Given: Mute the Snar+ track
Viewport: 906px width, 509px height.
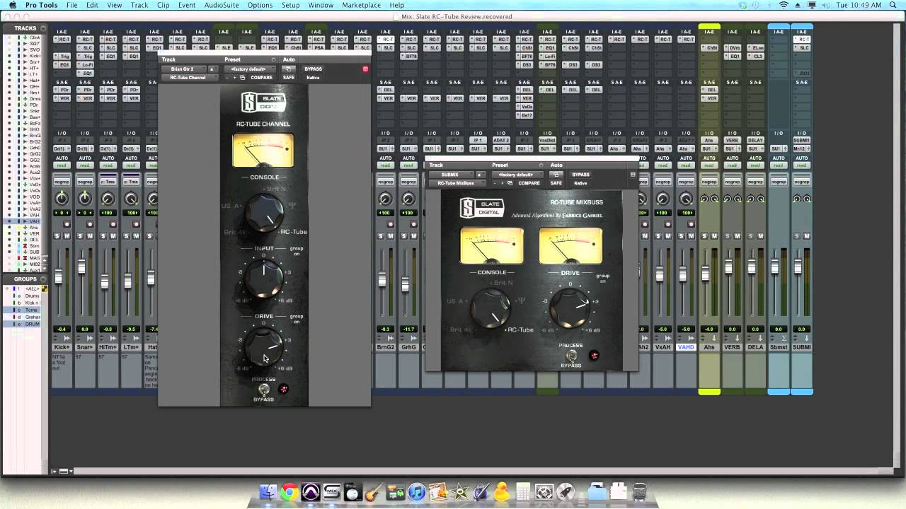Looking at the screenshot, I should (89, 235).
